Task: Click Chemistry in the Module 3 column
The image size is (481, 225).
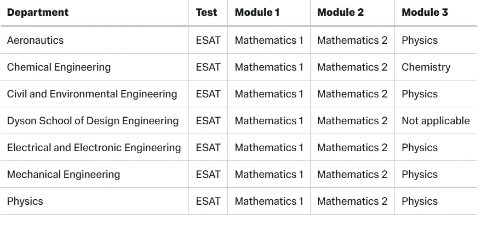Action: click(x=426, y=67)
